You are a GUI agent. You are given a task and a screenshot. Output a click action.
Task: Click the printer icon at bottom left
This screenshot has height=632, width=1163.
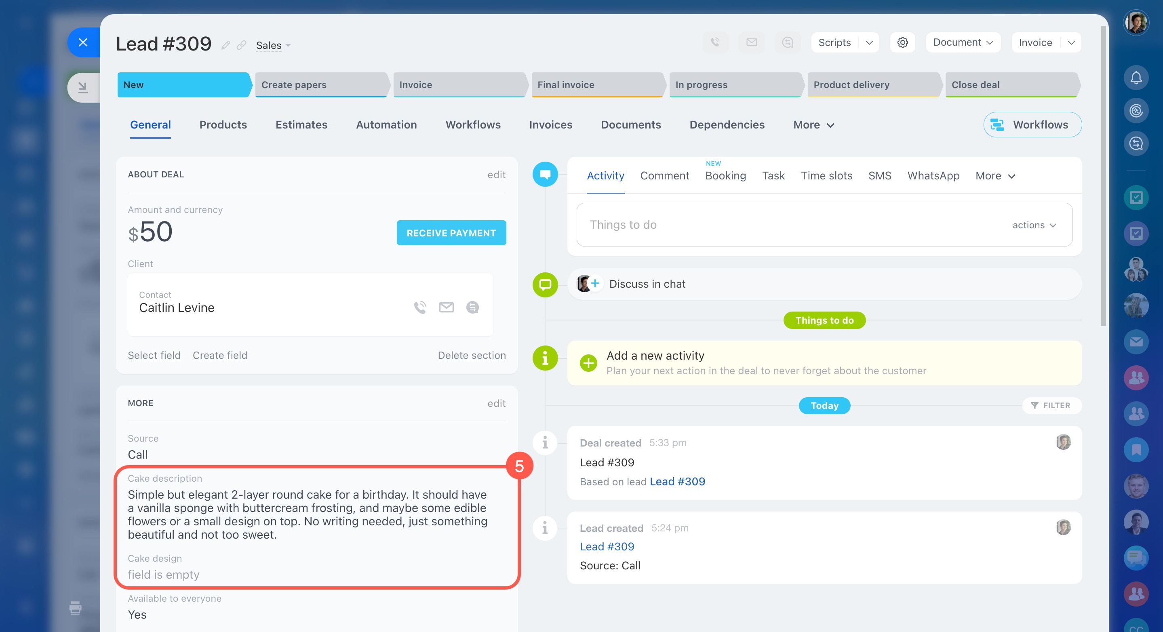tap(76, 608)
